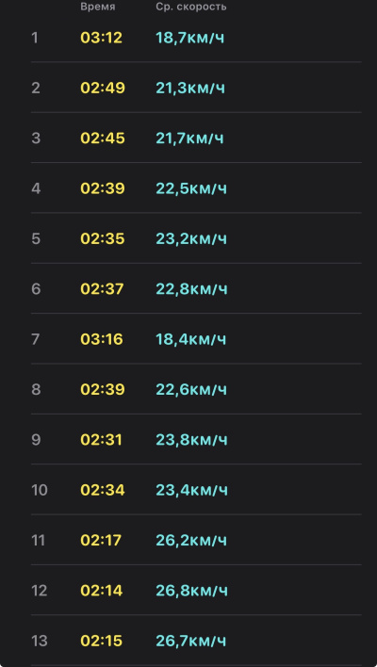This screenshot has height=667, width=377.
Task: Select the Ср. скорость column header
Action: [x=191, y=8]
